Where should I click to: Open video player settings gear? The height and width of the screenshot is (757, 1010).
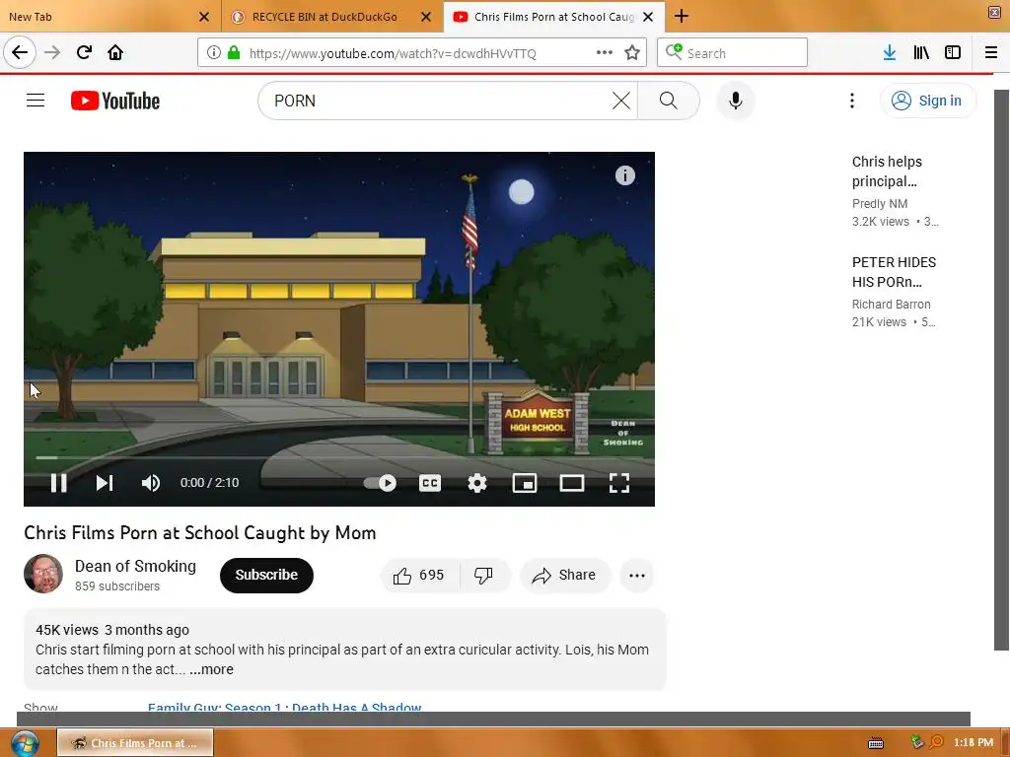tap(476, 483)
